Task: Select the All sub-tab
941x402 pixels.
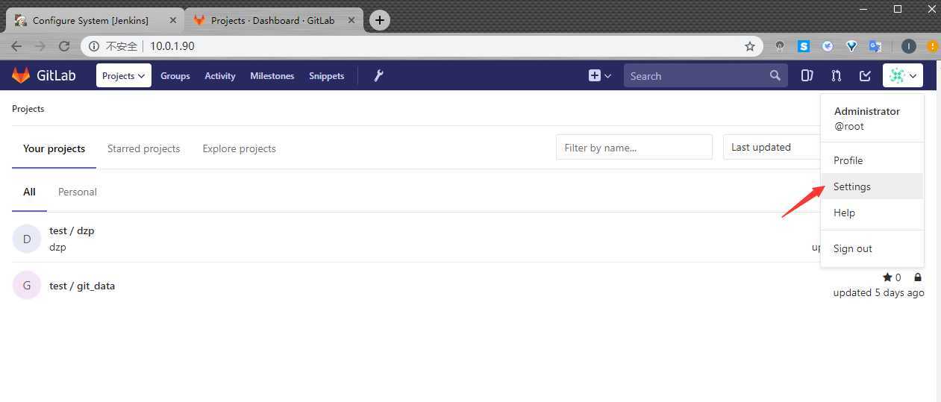Action: [x=29, y=192]
